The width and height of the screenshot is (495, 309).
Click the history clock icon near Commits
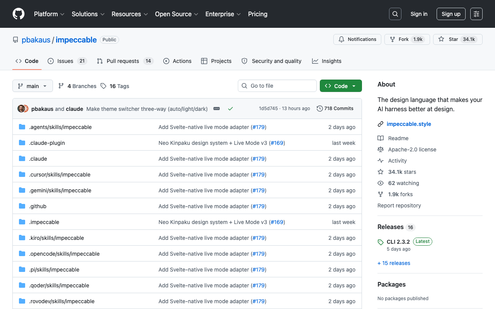320,109
